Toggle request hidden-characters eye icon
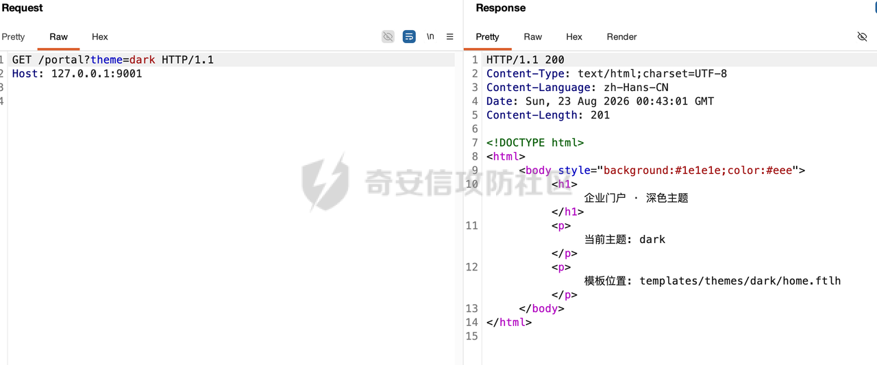The width and height of the screenshot is (877, 365). [x=388, y=37]
